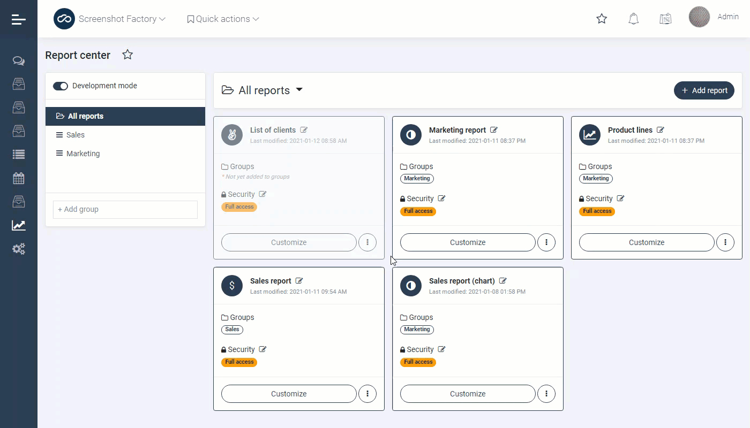Select the Marketing group in left panel
Image resolution: width=750 pixels, height=428 pixels.
[83, 154]
